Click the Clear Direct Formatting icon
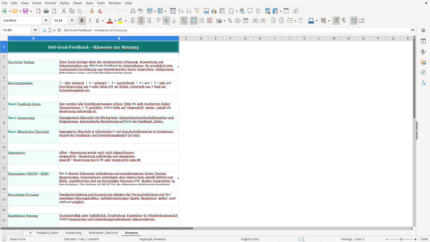Screen dimensions: 430x242 100,11
